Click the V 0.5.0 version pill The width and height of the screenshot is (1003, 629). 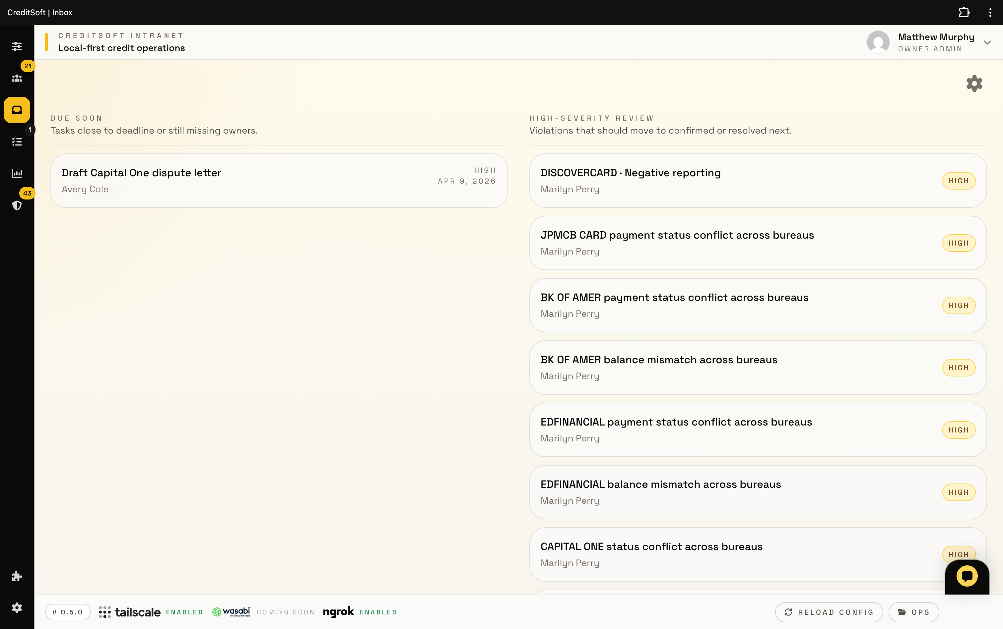pos(68,612)
